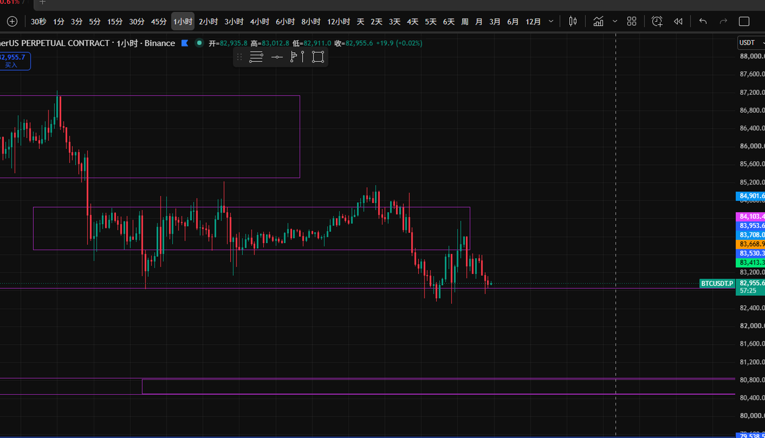
Task: Open the layout grid templates icon
Action: pos(632,22)
